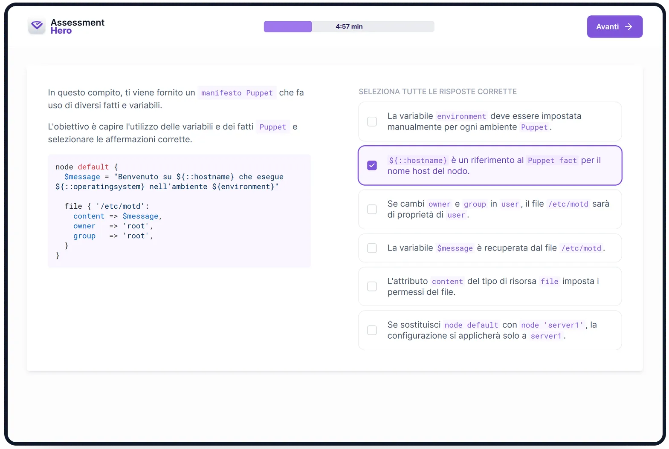Click the 'content' attribute in the code
This screenshot has height=449, width=669.
[89, 216]
